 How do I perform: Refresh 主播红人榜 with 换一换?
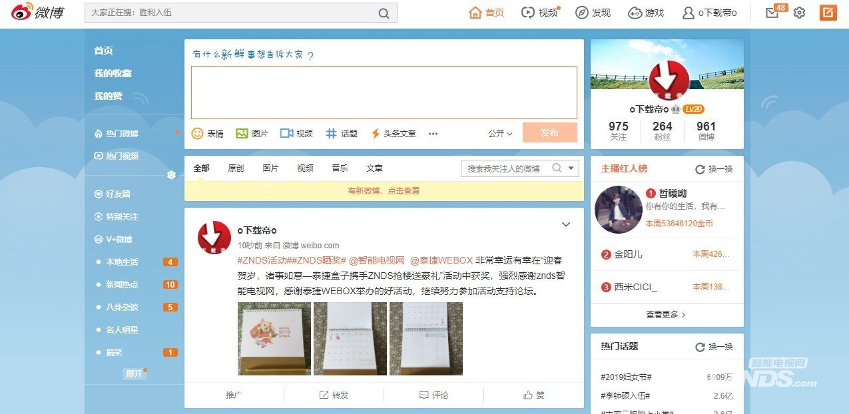[714, 169]
